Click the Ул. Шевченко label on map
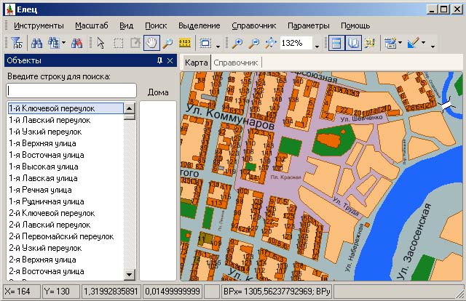 (x=361, y=118)
